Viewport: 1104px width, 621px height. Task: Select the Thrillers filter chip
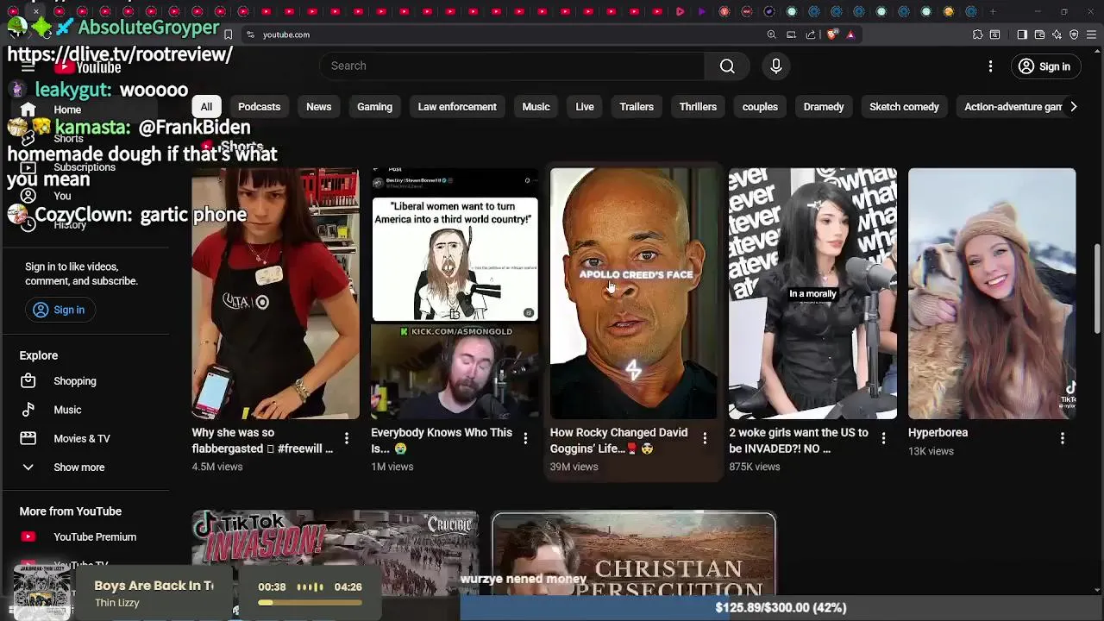(x=698, y=107)
